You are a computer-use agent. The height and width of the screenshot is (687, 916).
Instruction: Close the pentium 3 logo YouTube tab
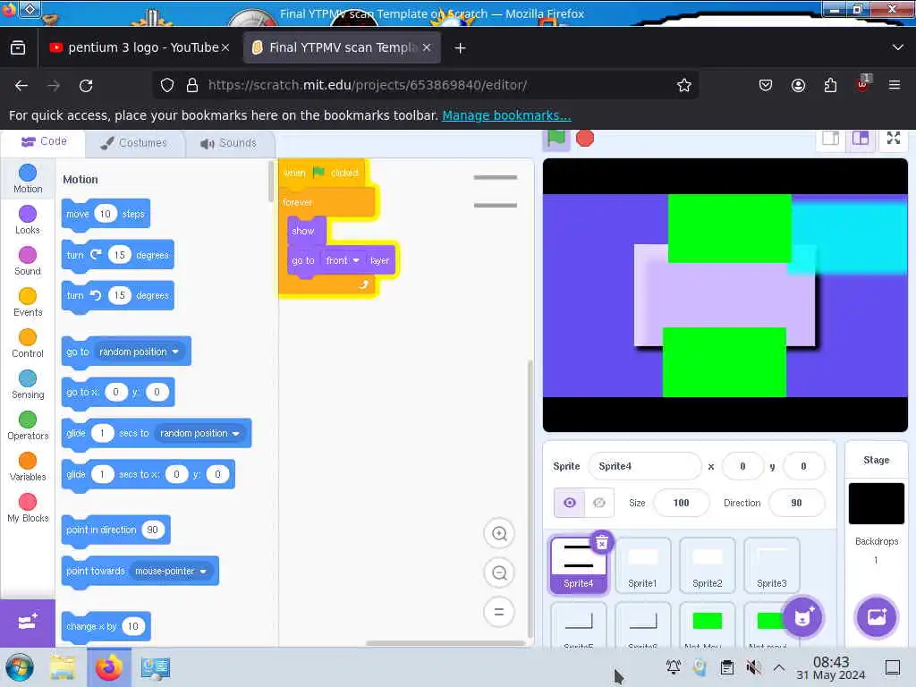(x=225, y=48)
